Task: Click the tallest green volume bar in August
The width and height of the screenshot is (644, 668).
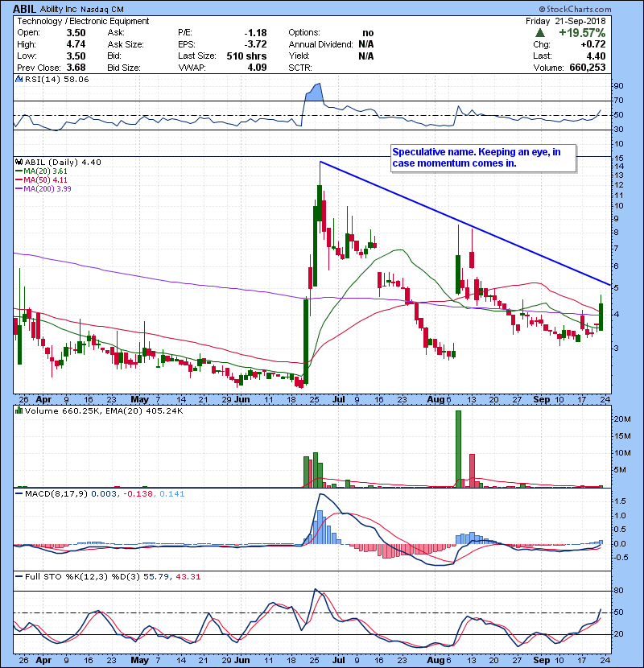Action: click(459, 448)
